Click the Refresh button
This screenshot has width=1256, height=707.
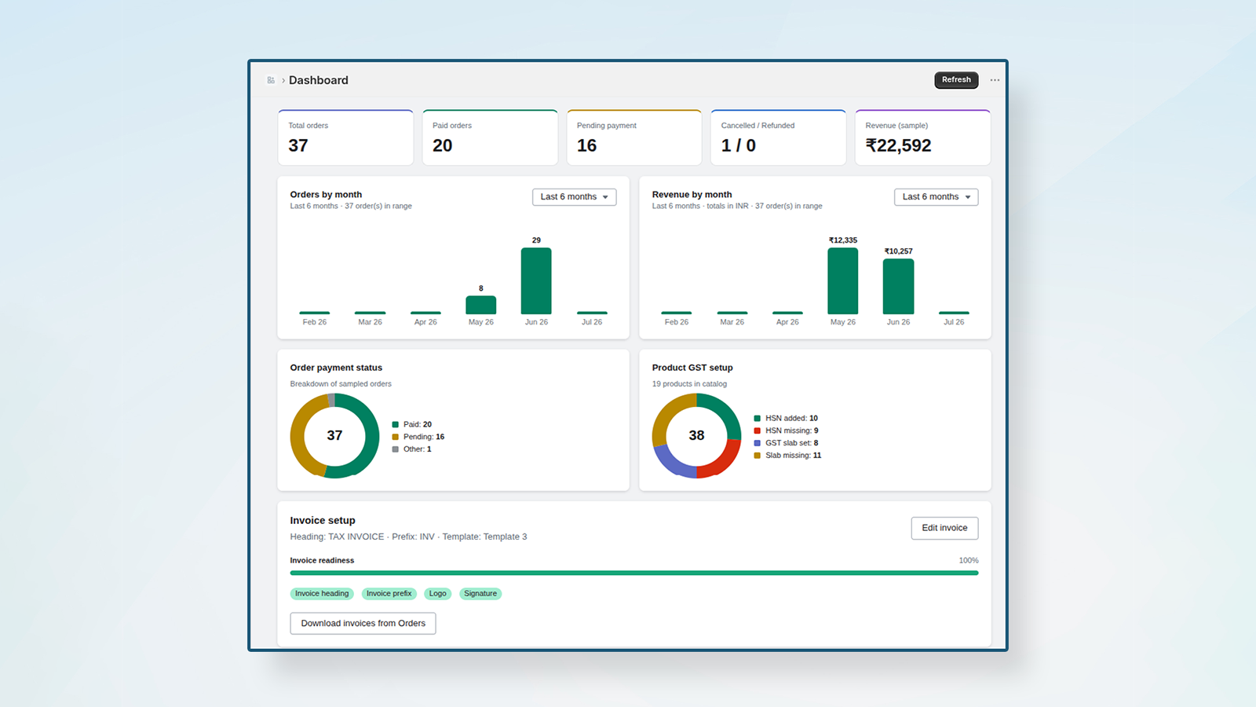(956, 79)
